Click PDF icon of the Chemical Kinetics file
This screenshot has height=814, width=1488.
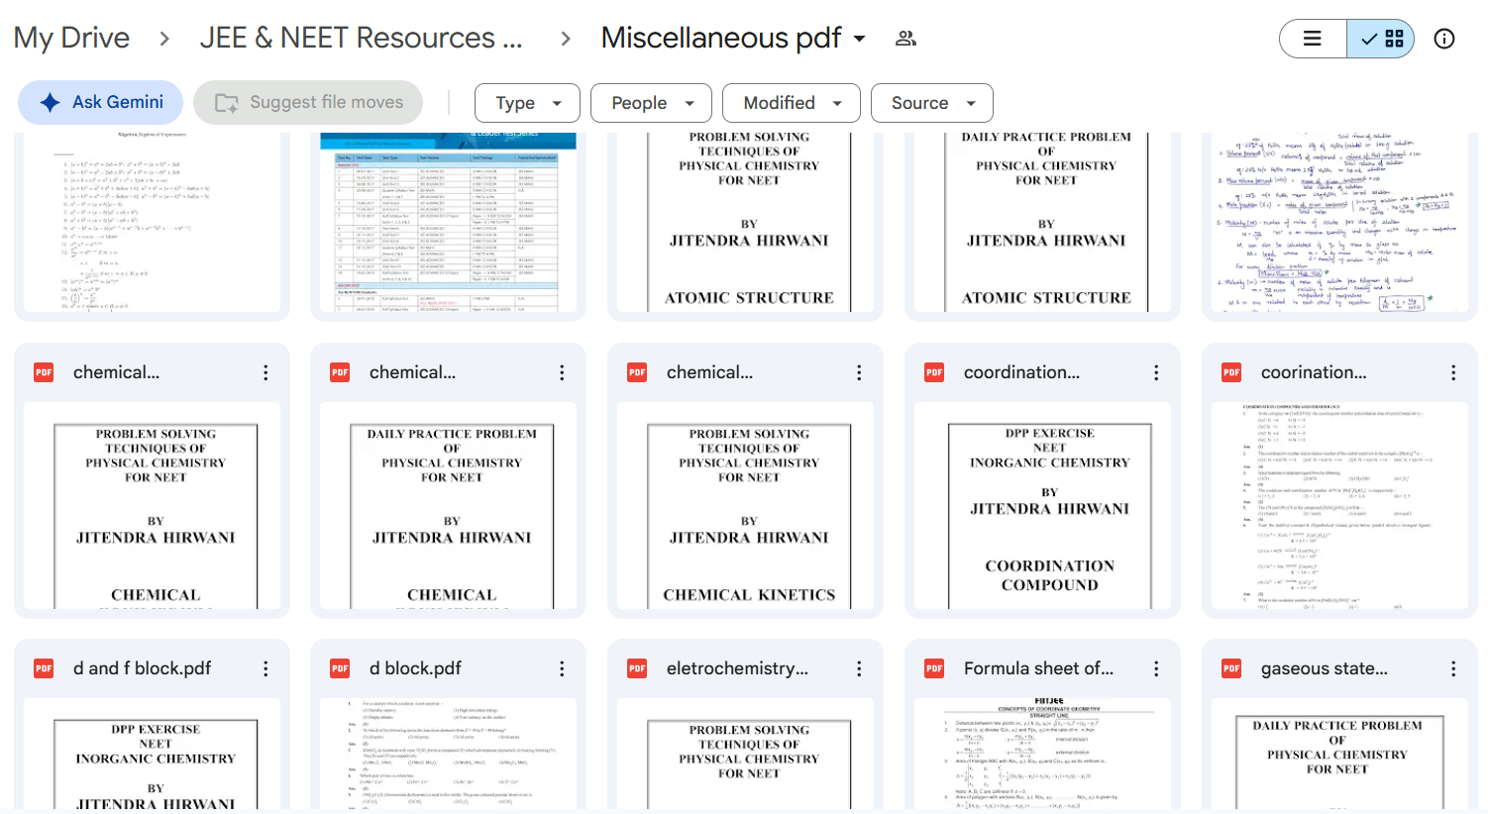click(637, 372)
